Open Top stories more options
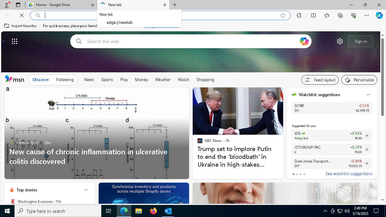The width and height of the screenshot is (386, 217). pyautogui.click(x=86, y=190)
